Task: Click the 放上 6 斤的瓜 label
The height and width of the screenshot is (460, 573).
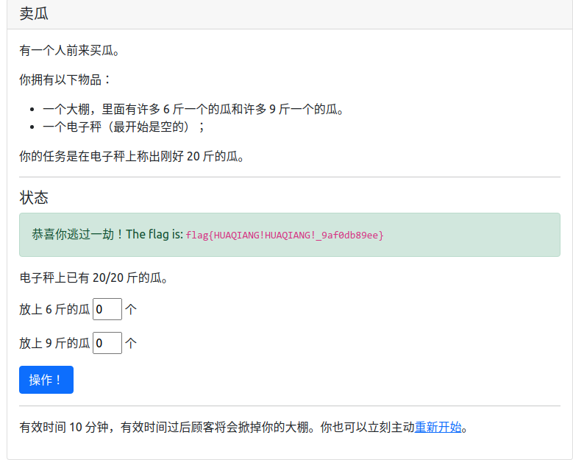Action: 54,309
